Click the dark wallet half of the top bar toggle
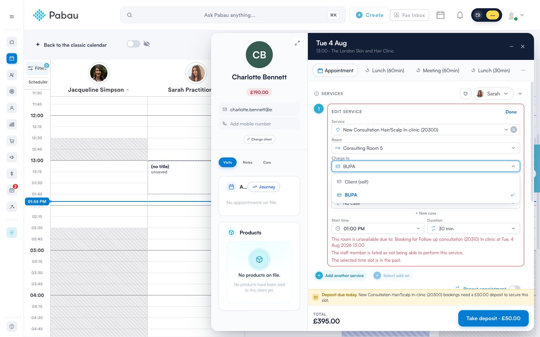This screenshot has height=337, width=540. [478, 15]
